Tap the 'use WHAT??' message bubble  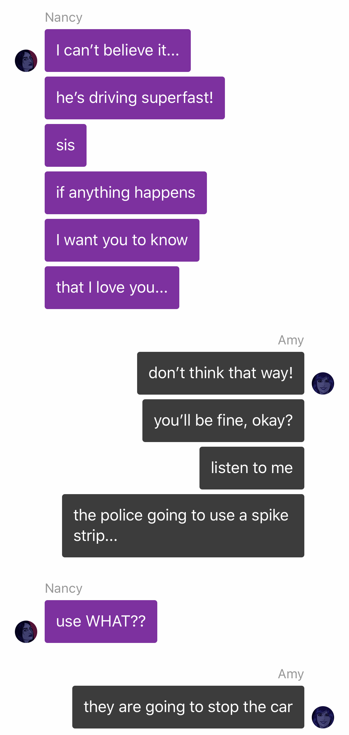[x=101, y=622]
